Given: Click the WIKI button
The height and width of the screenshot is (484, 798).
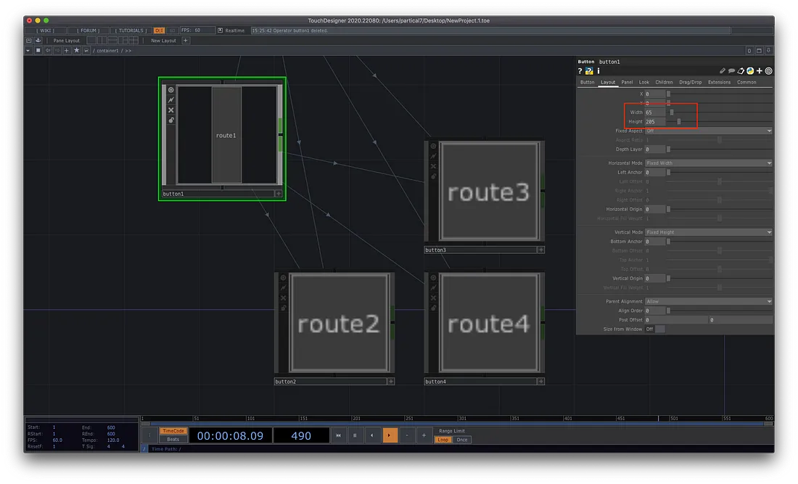Looking at the screenshot, I should point(47,30).
